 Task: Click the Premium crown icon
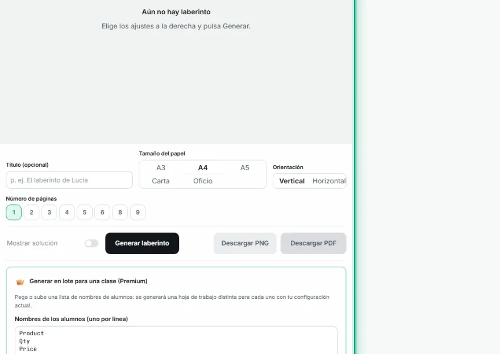pyautogui.click(x=20, y=282)
